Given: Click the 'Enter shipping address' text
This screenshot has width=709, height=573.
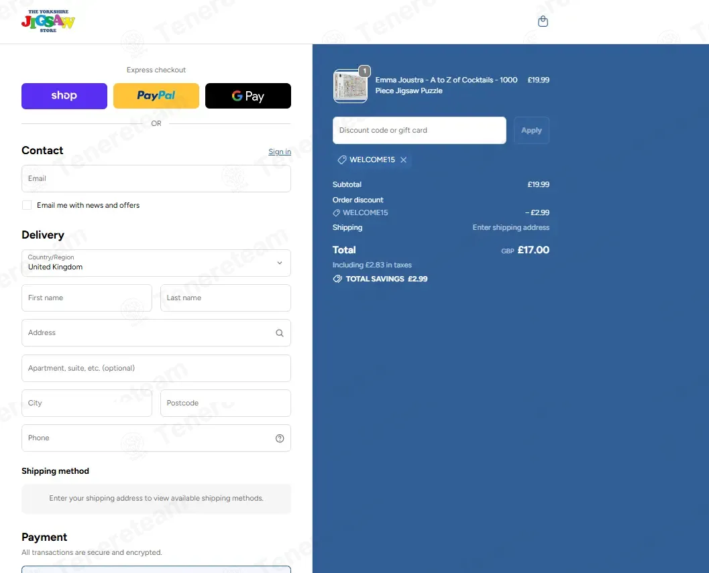Looking at the screenshot, I should 511,227.
